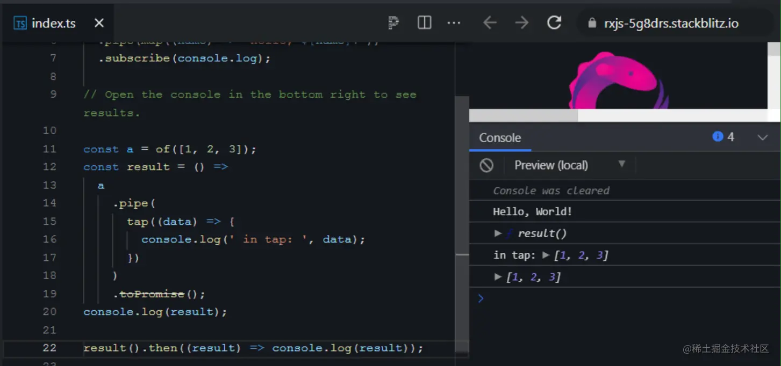Click the console message count '4'
The image size is (781, 366).
tap(730, 137)
